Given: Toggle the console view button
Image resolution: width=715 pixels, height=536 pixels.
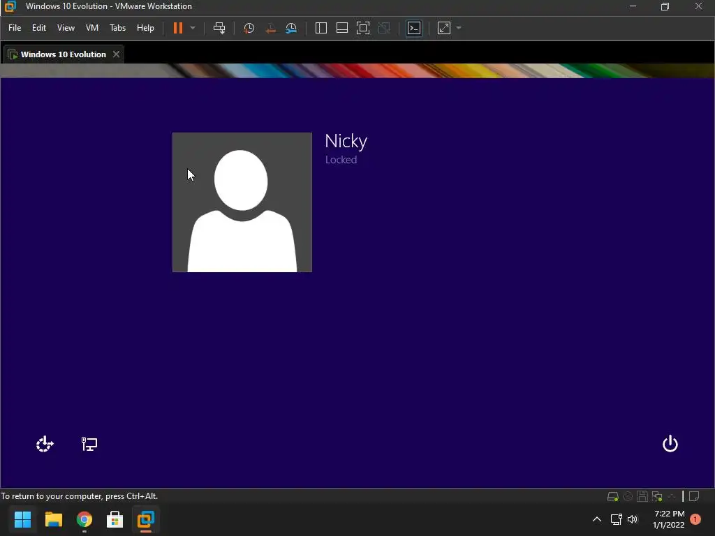Looking at the screenshot, I should (414, 28).
